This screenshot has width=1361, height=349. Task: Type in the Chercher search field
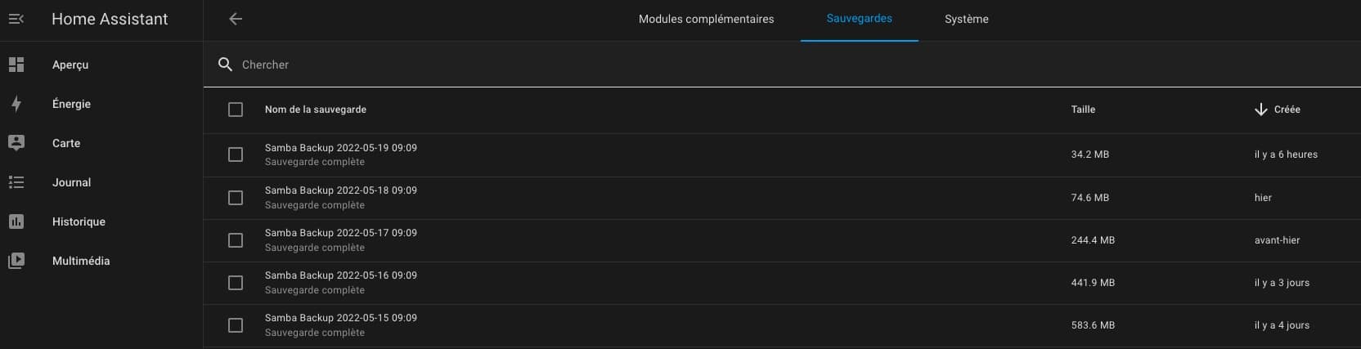click(573, 65)
